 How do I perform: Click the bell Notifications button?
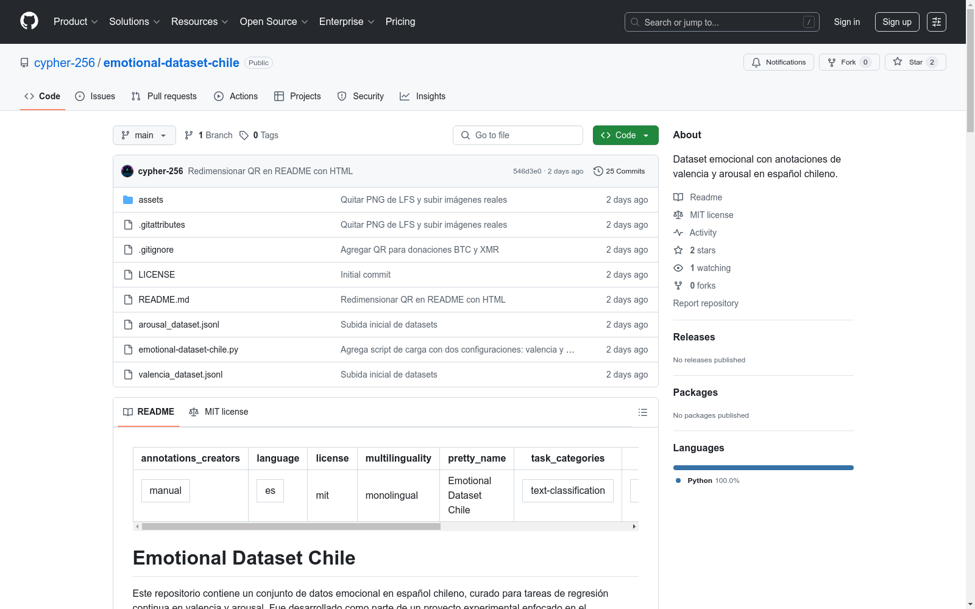778,62
